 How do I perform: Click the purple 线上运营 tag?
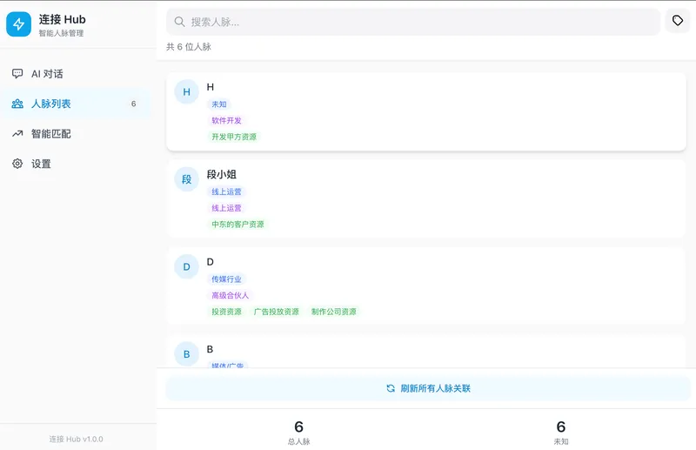[x=226, y=208]
